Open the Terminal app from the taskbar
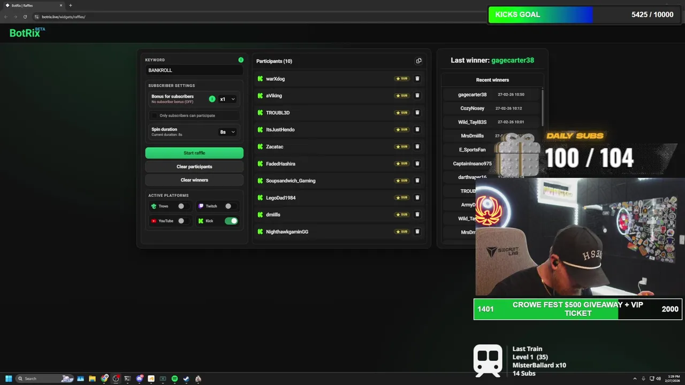The width and height of the screenshot is (685, 385). tap(127, 379)
